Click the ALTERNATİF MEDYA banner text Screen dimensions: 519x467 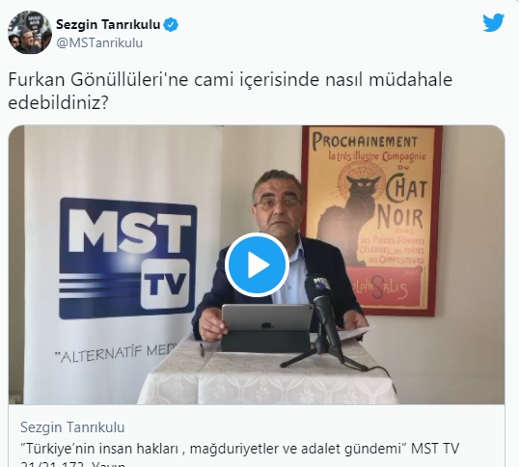[x=116, y=353]
